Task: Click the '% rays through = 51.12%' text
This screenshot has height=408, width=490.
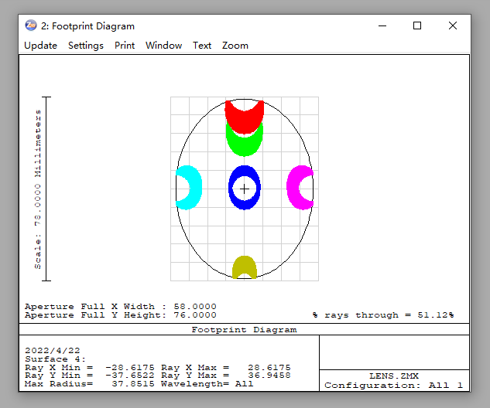Action: [383, 315]
